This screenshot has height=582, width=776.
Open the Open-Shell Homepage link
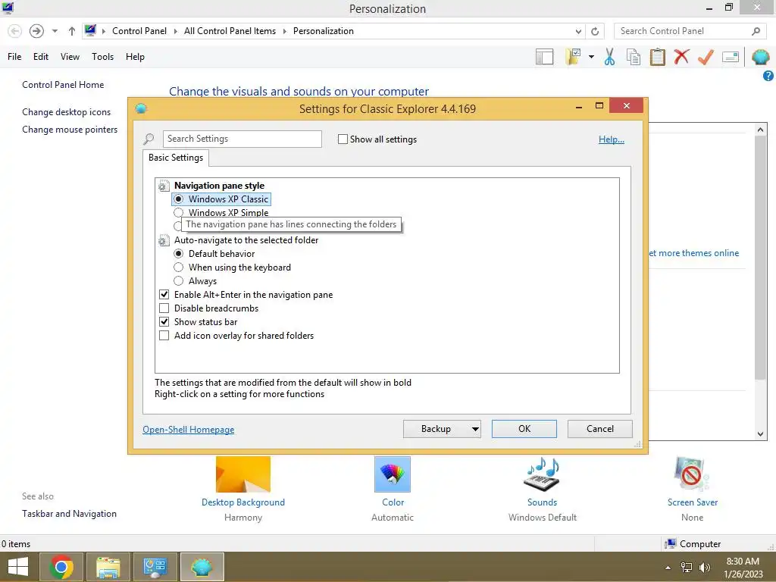[x=189, y=430]
